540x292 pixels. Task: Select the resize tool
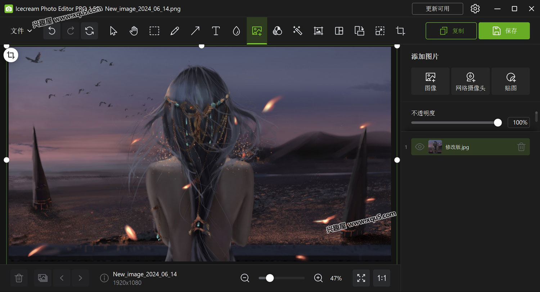click(x=380, y=31)
